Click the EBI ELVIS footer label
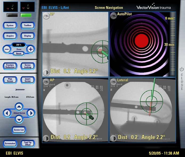The height and width of the screenshot is (157, 185). point(14,153)
